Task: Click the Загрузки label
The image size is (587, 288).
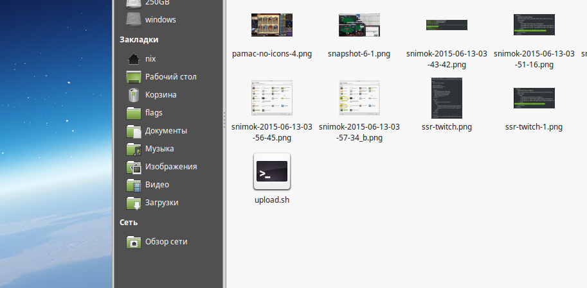Action: point(162,203)
